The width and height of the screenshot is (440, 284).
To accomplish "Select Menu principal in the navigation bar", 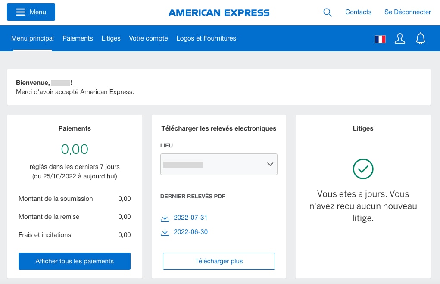I will 32,38.
